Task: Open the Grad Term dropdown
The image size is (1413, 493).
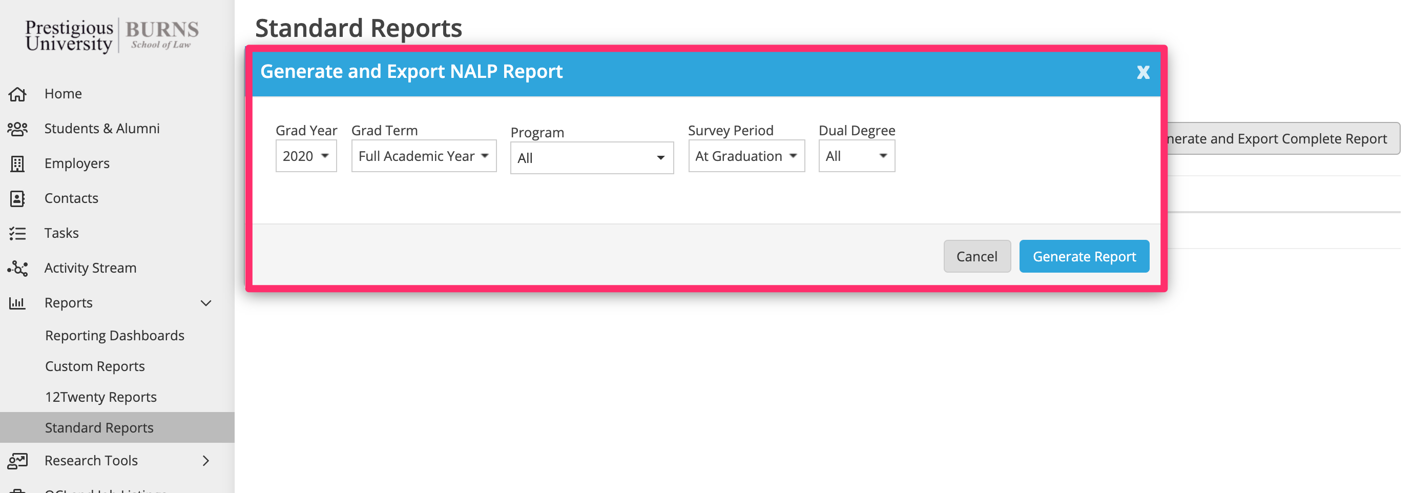Action: pyautogui.click(x=424, y=156)
